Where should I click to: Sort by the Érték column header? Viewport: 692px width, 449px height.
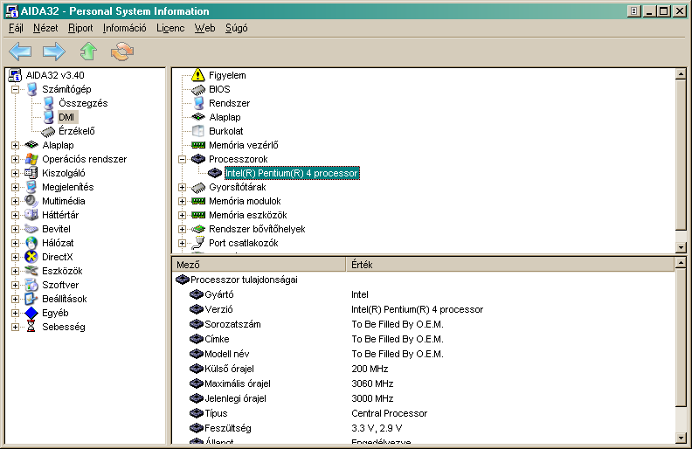coord(510,265)
